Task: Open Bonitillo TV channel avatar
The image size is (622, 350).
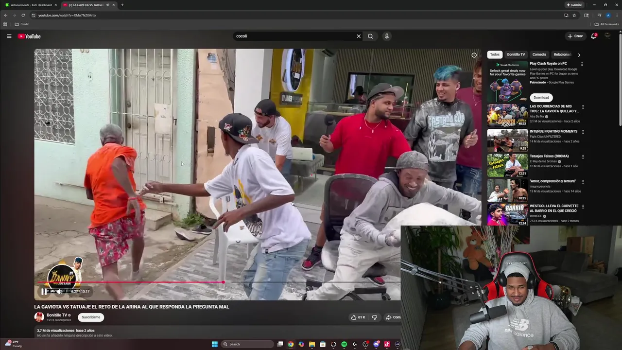Action: [x=39, y=317]
